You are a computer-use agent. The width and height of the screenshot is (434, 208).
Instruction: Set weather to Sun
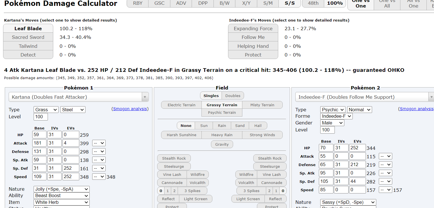click(x=204, y=126)
